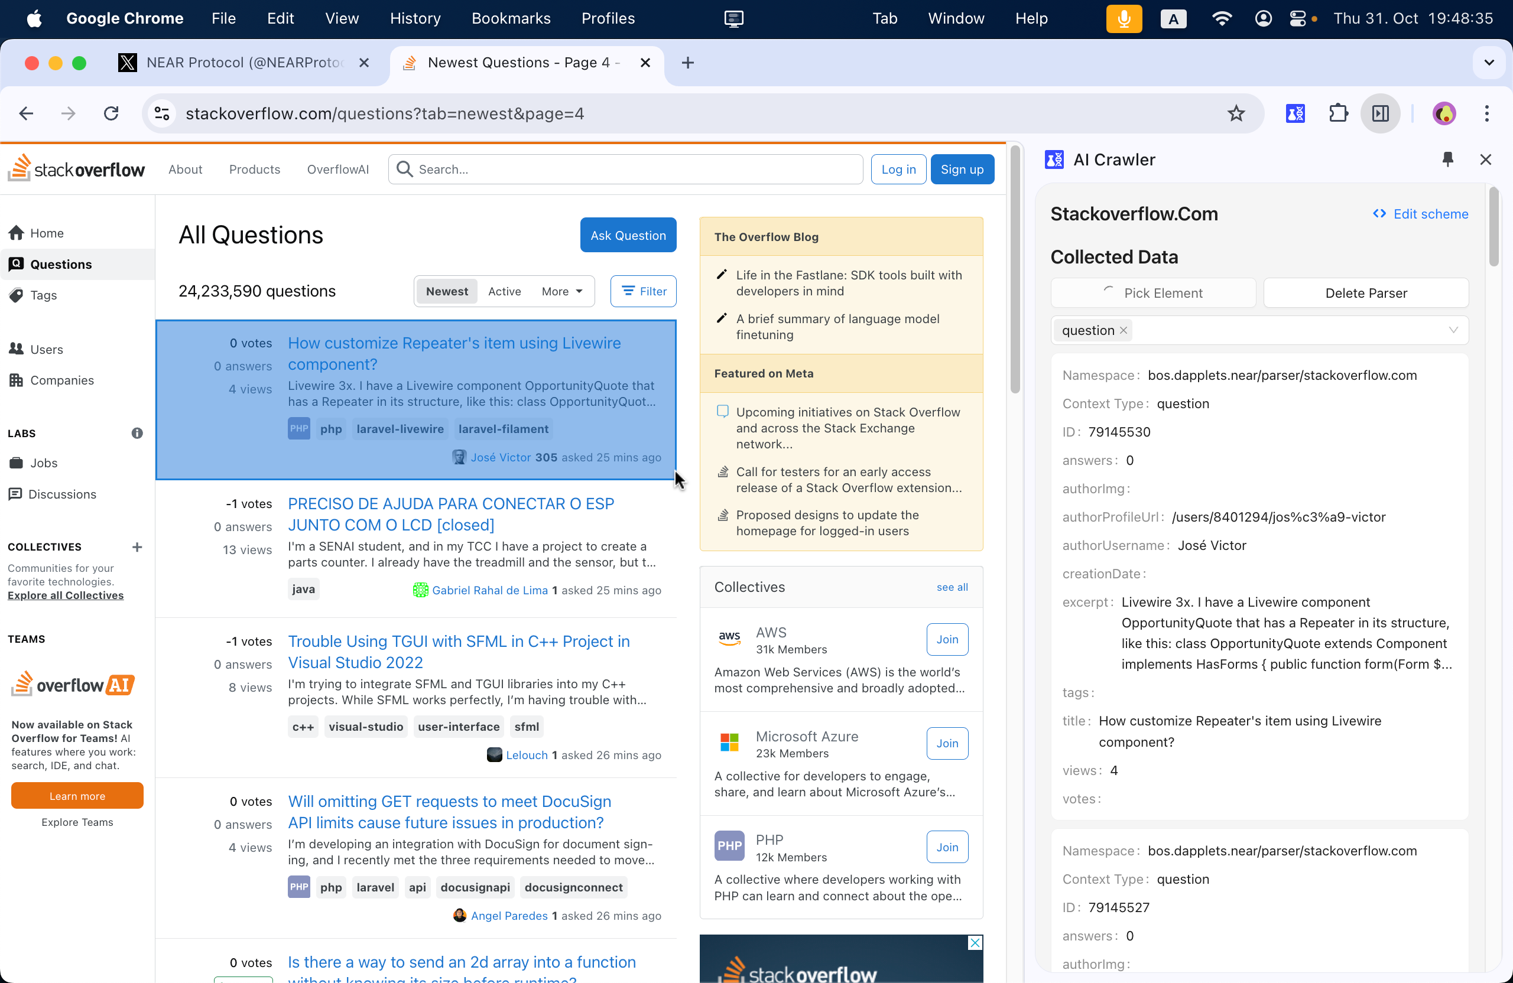
Task: Reload the Stack Overflow page
Action: pyautogui.click(x=111, y=114)
